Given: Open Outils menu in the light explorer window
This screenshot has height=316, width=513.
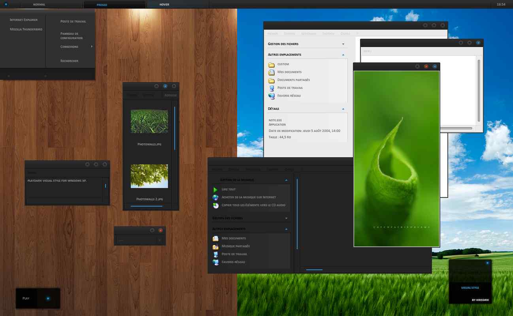Looking at the screenshot, I should coord(345,34).
